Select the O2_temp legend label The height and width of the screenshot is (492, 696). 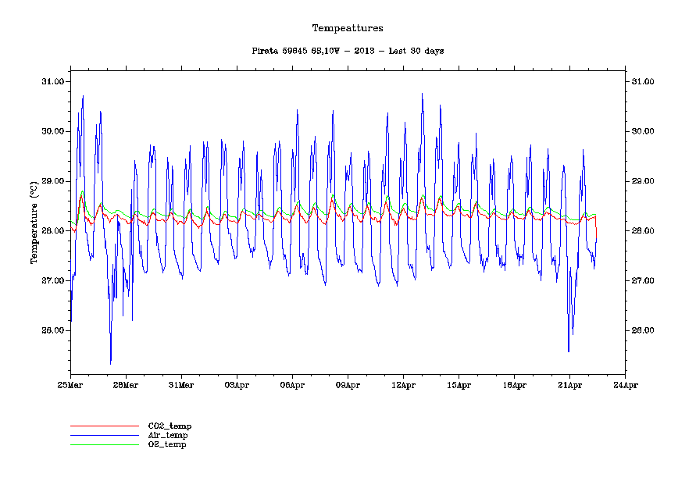[x=167, y=444]
